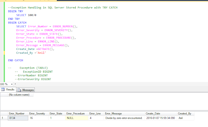Viewport: 208px width, 127px height.
Task: Click the Error_State cell with value 1
Action: coord(57,118)
